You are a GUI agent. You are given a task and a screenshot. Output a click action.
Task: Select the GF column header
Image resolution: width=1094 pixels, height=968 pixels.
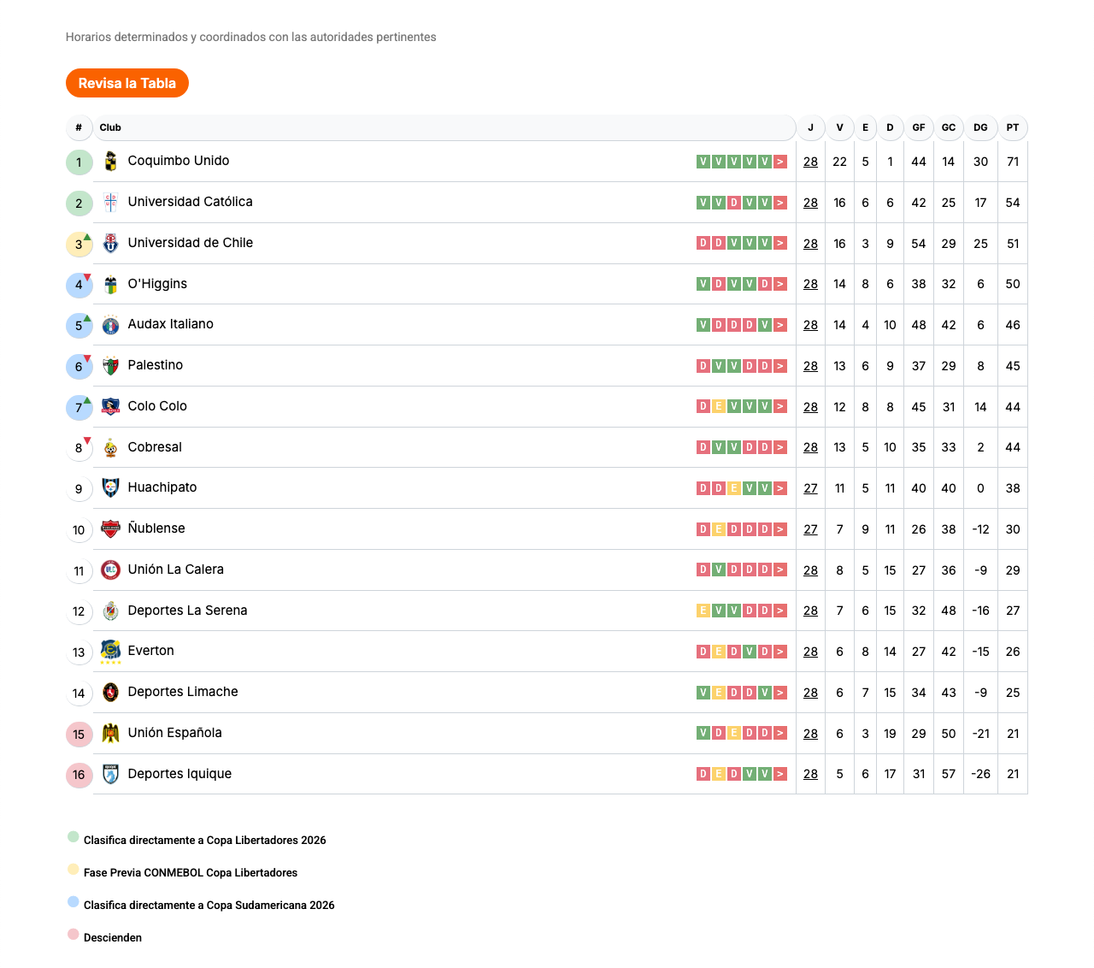pyautogui.click(x=918, y=127)
